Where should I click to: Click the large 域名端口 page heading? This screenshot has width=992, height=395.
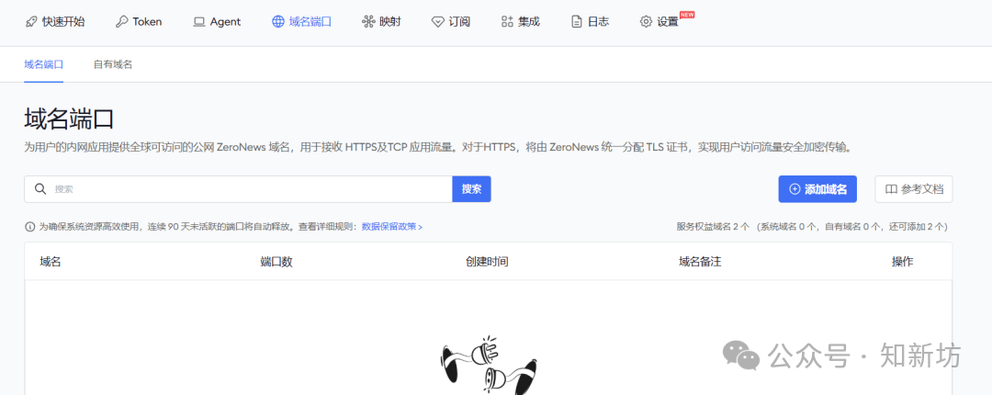click(69, 119)
